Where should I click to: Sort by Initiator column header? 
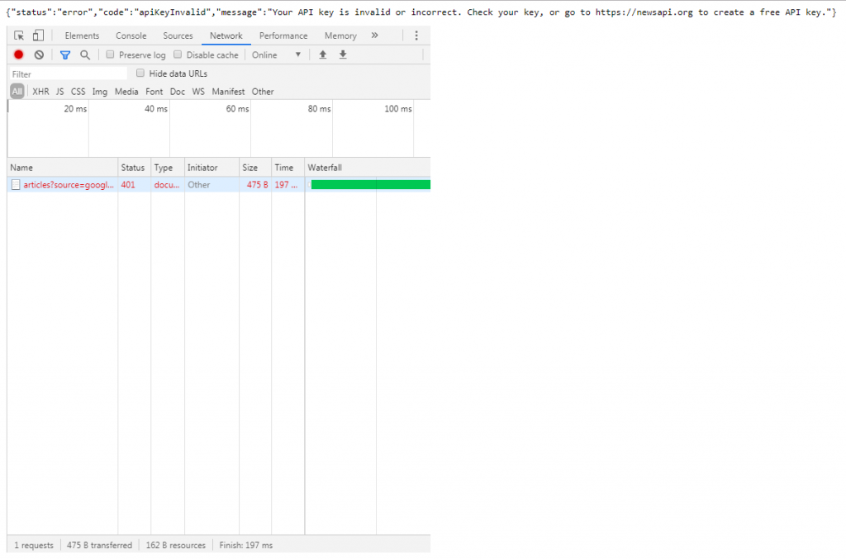tap(212, 168)
